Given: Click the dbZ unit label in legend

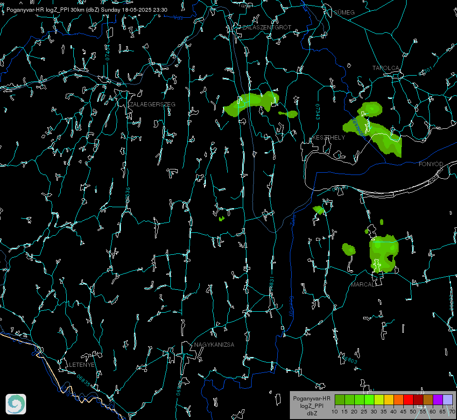Looking at the screenshot, I should tap(311, 413).
